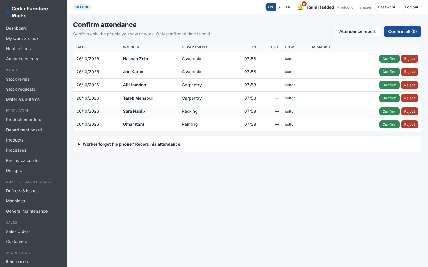428x267 pixels.
Task: Confirm Joe Karam's attendance
Action: (389, 72)
